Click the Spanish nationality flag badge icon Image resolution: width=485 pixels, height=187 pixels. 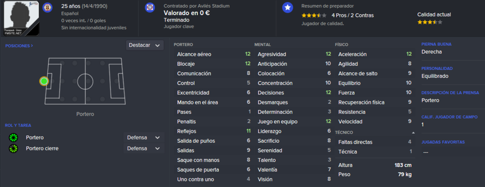pyautogui.click(x=47, y=7)
